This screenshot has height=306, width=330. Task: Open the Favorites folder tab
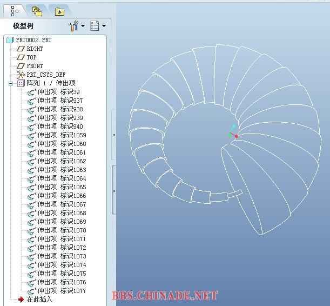[59, 11]
